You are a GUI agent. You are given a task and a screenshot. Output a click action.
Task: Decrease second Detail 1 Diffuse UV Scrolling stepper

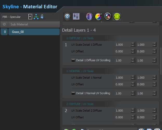coord(154,61)
